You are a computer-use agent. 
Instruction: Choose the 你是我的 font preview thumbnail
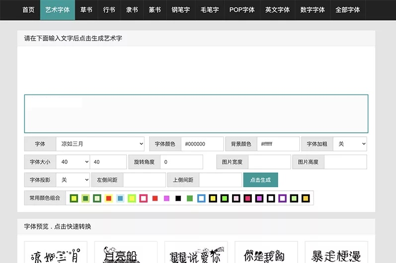(266, 252)
